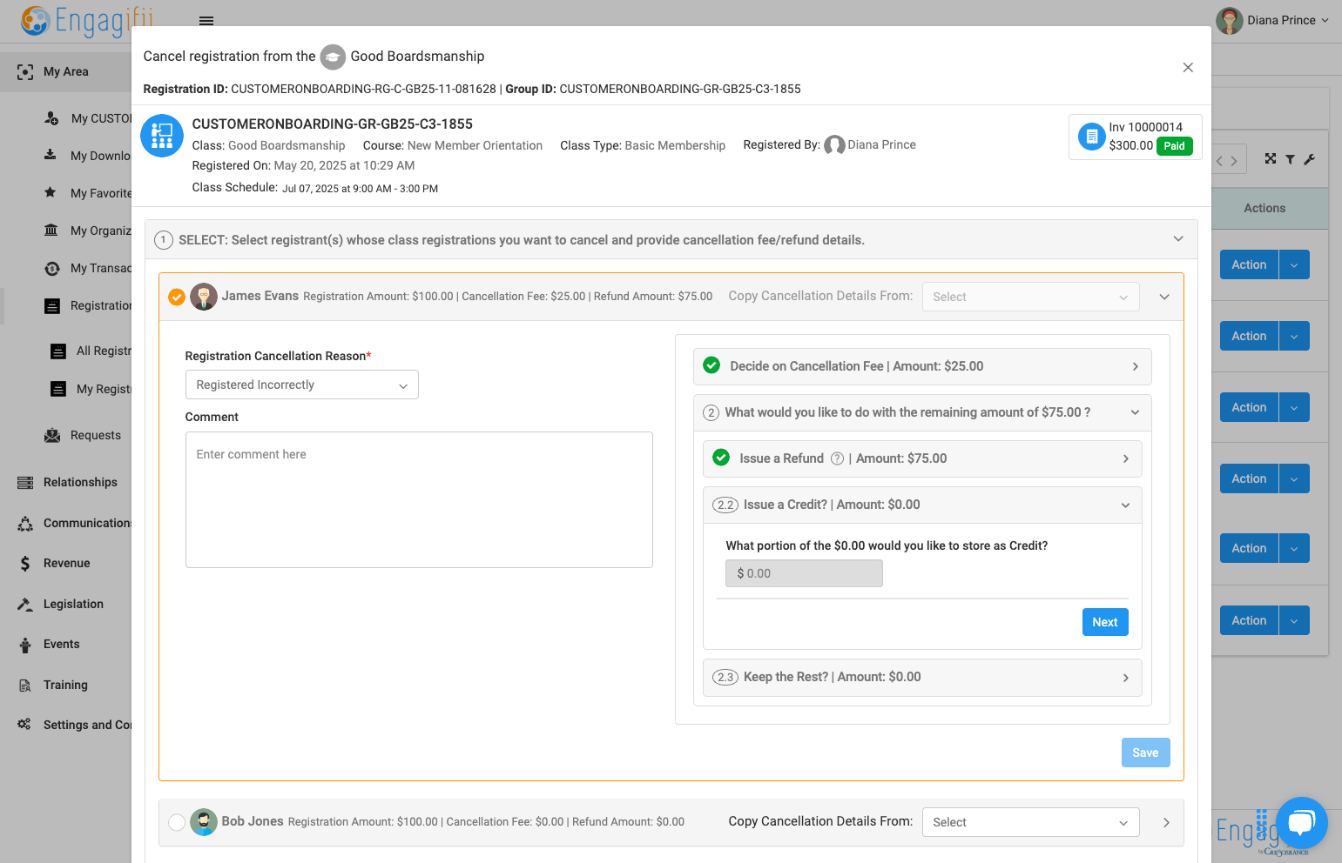
Task: Click the fullscreen expand icon in background toolbar
Action: pyautogui.click(x=1271, y=158)
